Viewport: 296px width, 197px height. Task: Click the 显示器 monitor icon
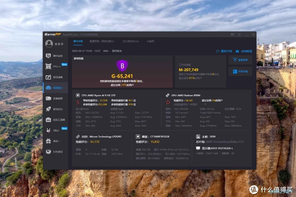tap(198, 148)
